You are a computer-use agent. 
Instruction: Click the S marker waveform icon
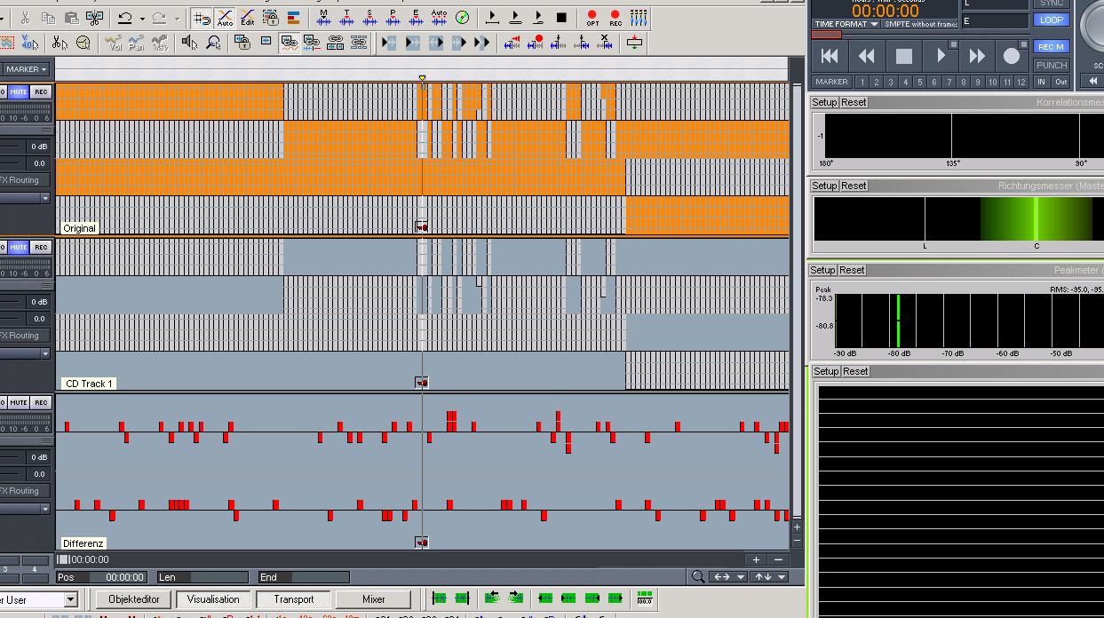(x=369, y=18)
